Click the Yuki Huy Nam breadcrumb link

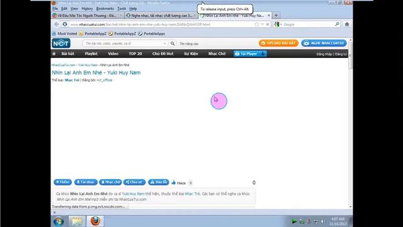[x=88, y=65]
